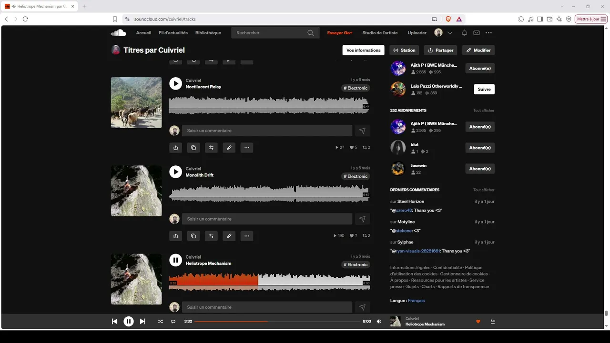Open Studio de l'artiste
This screenshot has width=610, height=343.
[x=380, y=33]
